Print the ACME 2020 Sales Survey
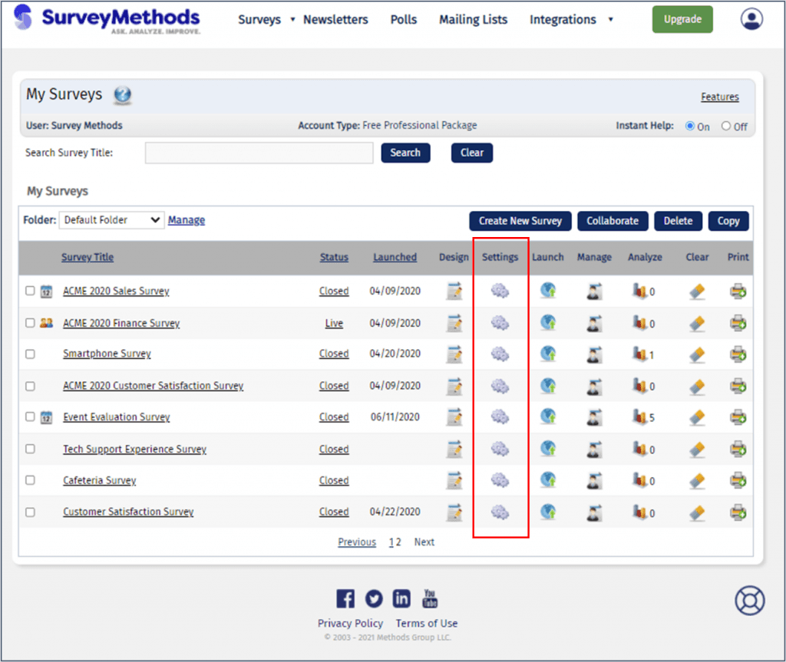786x662 pixels. (x=738, y=291)
